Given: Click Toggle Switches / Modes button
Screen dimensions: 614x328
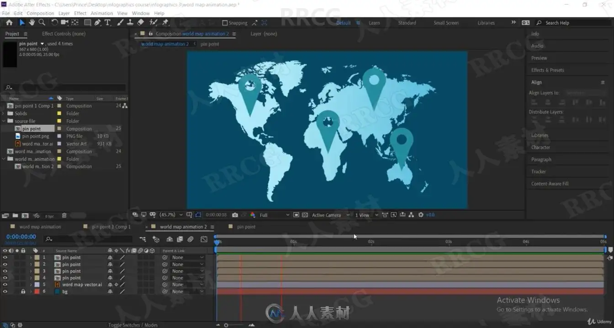Looking at the screenshot, I should point(133,325).
